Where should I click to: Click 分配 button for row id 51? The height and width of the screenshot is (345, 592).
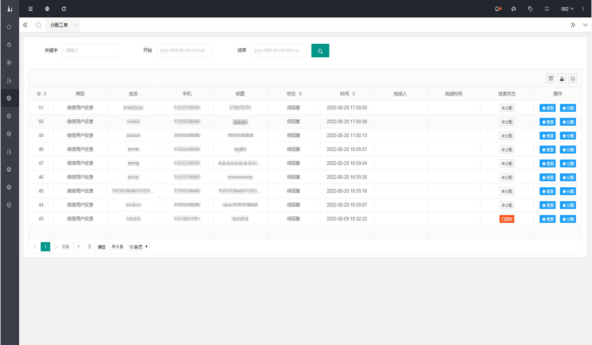point(568,108)
